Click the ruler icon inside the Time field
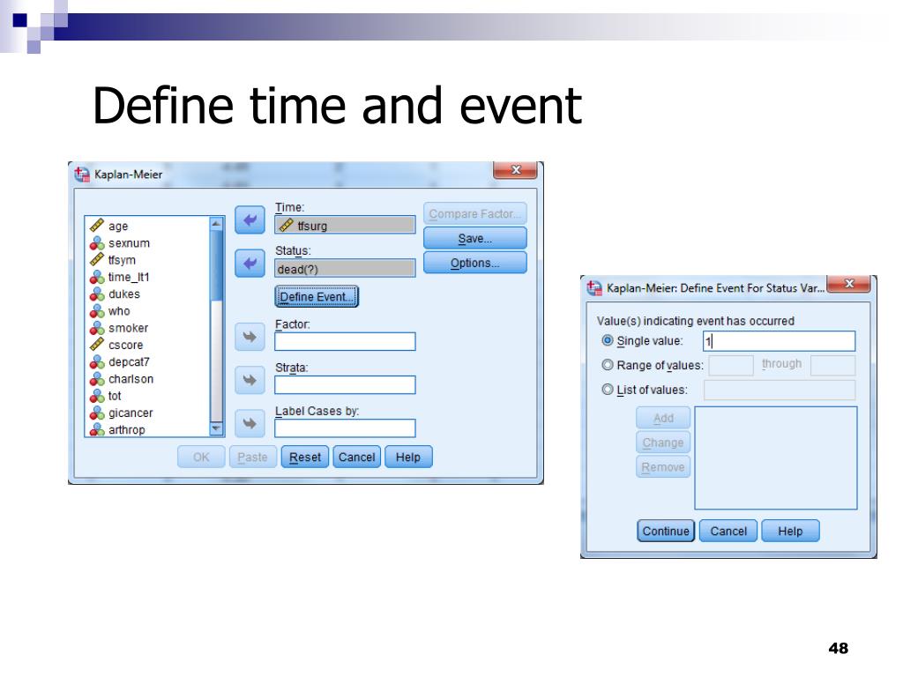Image resolution: width=903 pixels, height=677 pixels. (x=287, y=225)
